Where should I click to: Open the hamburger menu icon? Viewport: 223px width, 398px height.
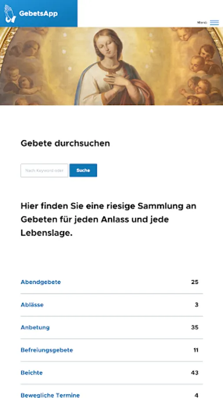(x=214, y=23)
